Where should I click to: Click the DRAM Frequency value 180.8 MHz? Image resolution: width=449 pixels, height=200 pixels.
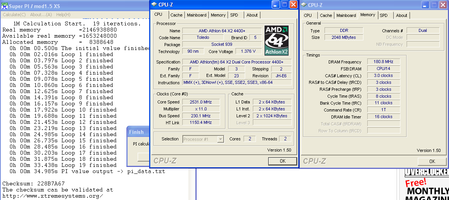[383, 62]
